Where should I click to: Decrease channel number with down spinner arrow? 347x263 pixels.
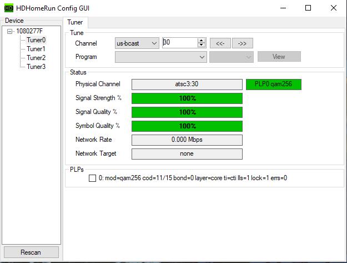tap(201, 45)
